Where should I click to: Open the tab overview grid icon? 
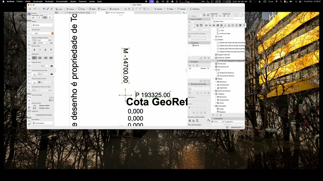tap(56, 13)
